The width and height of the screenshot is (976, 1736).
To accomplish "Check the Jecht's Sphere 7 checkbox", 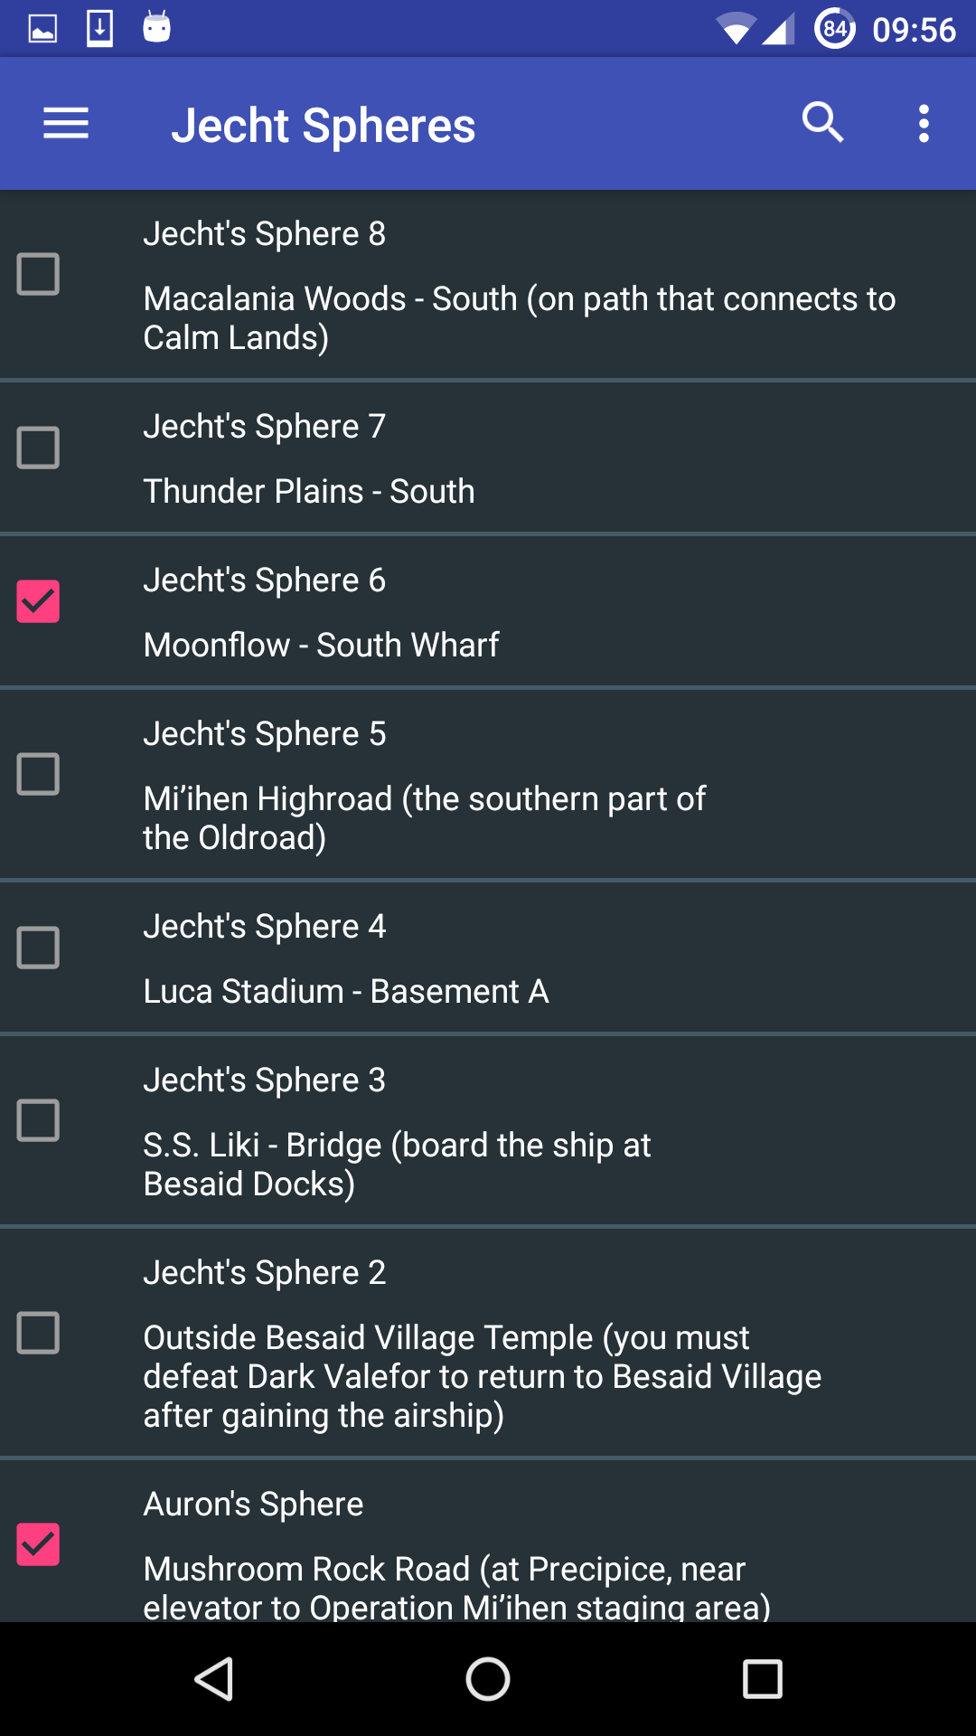I will (38, 448).
